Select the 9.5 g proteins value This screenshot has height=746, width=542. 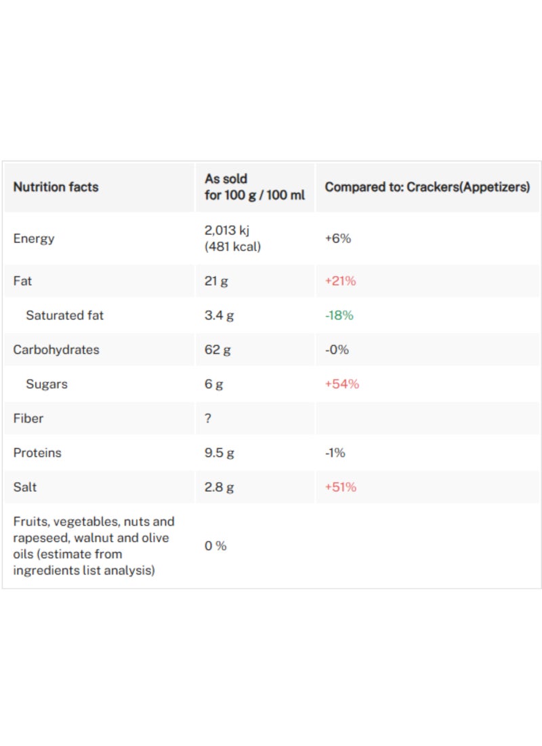(x=220, y=453)
